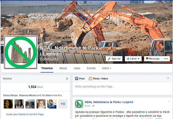Toggle the Liked button
The width and height of the screenshot is (173, 119).
pyautogui.click(x=133, y=59)
